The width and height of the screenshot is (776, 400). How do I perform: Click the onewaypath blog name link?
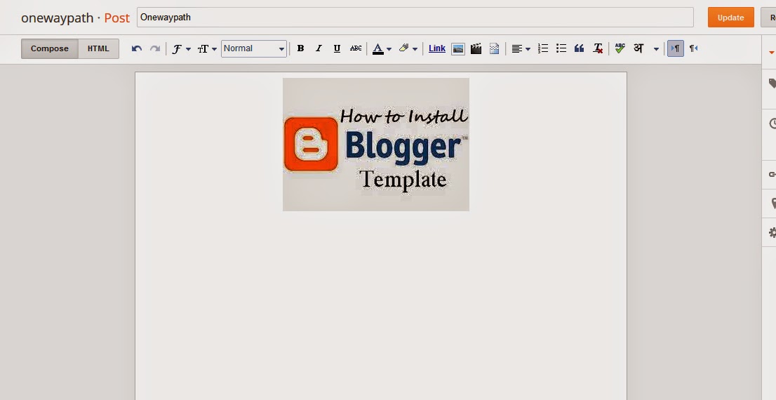57,18
